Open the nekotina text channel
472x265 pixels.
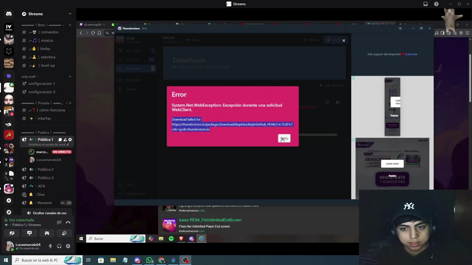pyautogui.click(x=46, y=57)
